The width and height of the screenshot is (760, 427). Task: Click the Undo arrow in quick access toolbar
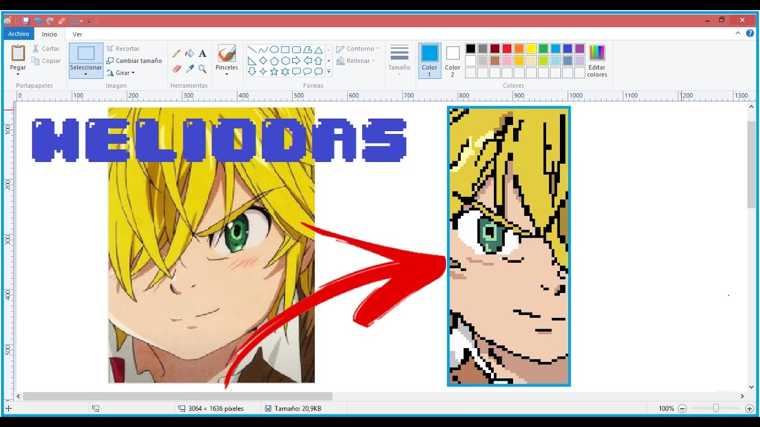[38, 21]
